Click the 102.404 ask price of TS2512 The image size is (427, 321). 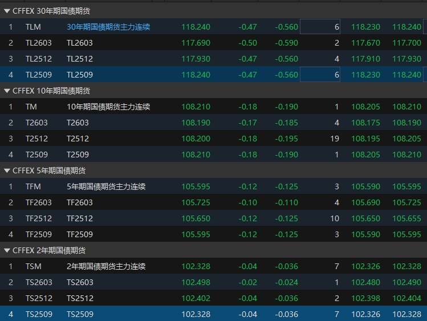[406, 298]
